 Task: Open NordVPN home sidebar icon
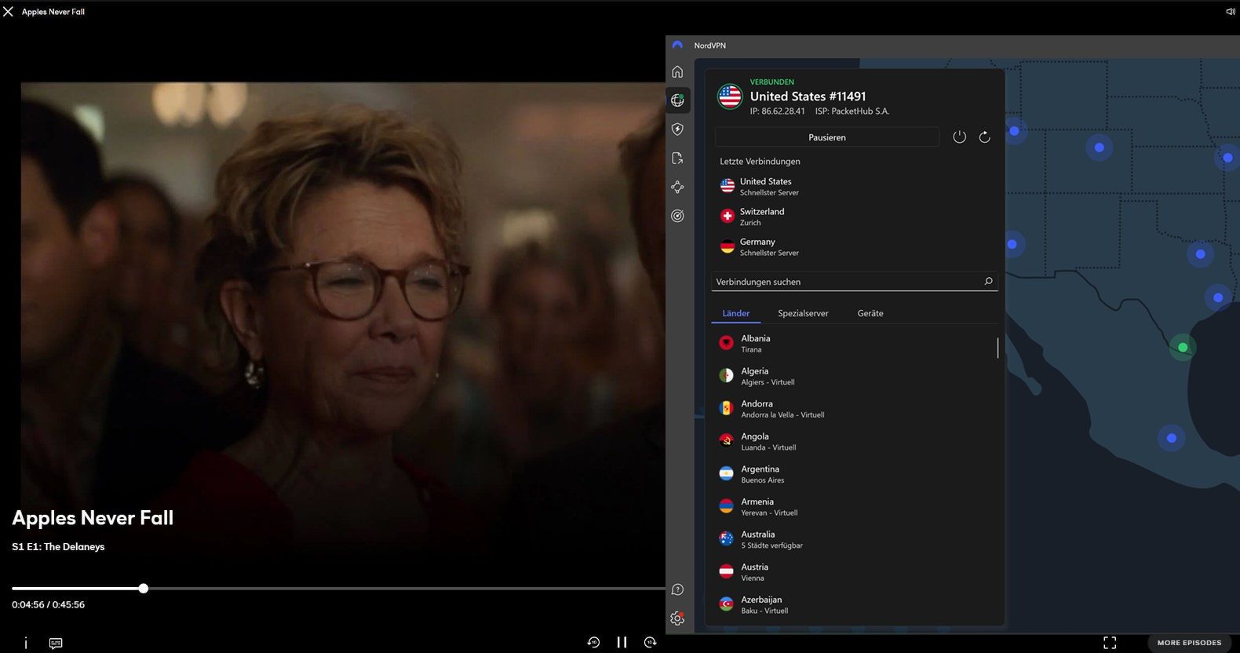(x=677, y=71)
